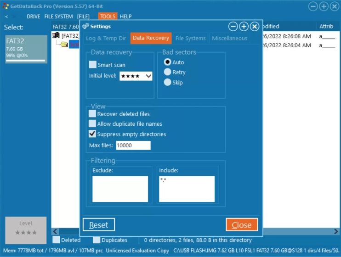Click the GetDataBack app logo icon
This screenshot has height=257, width=341.
pos(6,6)
